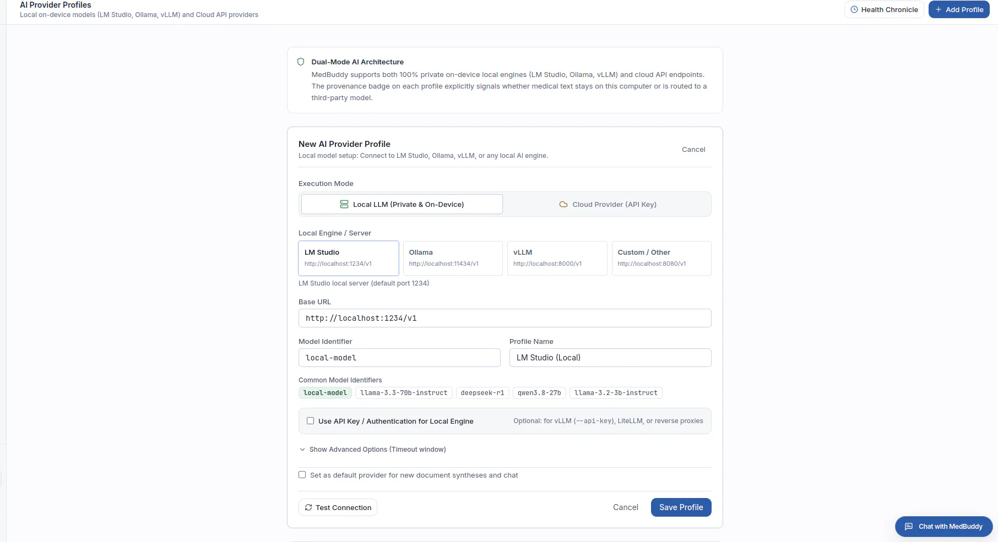
Task: Click the Save Profile button
Action: click(681, 507)
